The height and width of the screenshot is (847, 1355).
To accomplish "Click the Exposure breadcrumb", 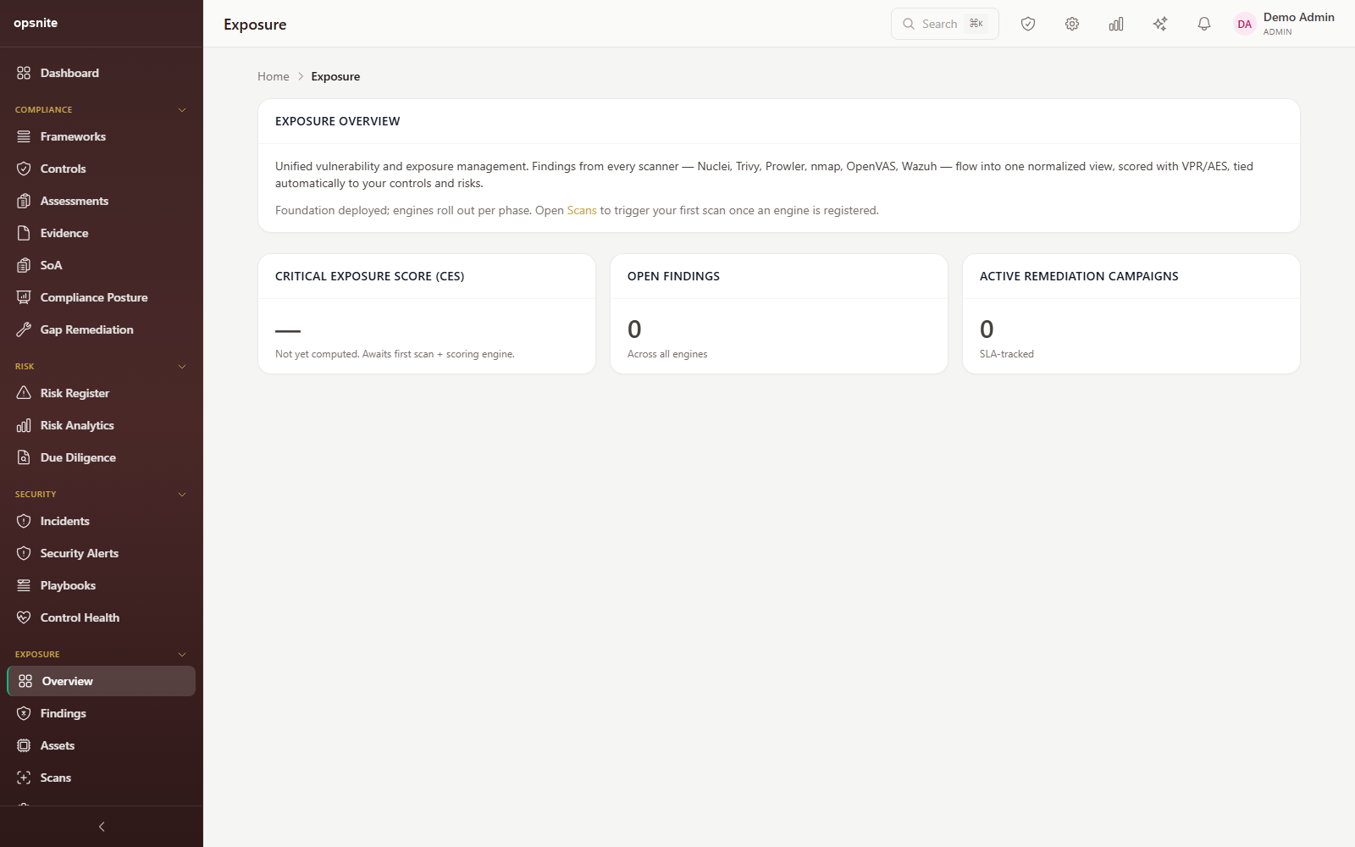I will click(335, 76).
